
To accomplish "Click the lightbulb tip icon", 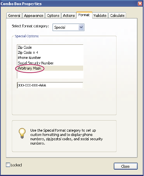I will (x=22, y=133).
